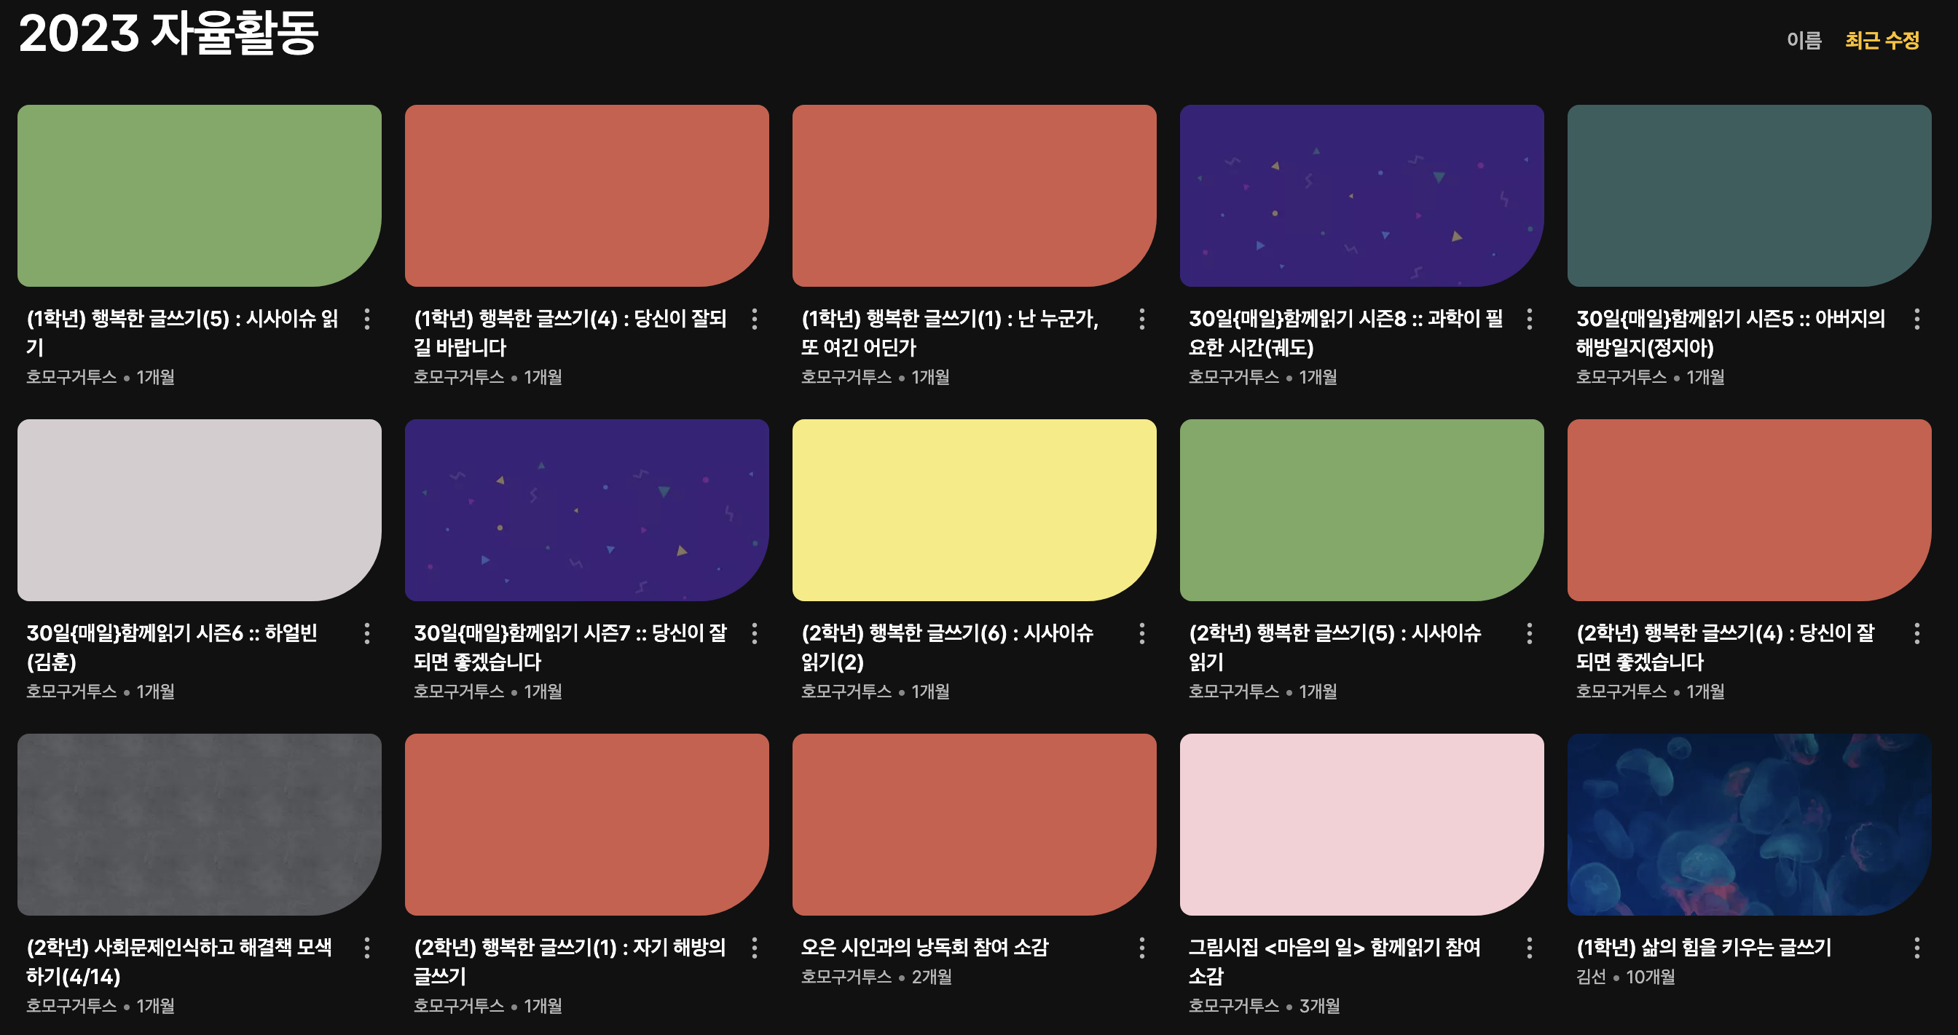Open more options for 그림시집 마음의 일
Image resolution: width=1958 pixels, height=1035 pixels.
tap(1529, 948)
